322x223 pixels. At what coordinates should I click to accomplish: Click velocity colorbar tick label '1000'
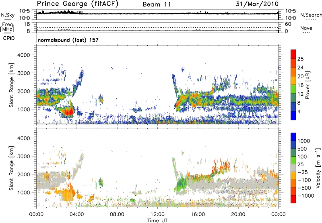(x=303, y=141)
